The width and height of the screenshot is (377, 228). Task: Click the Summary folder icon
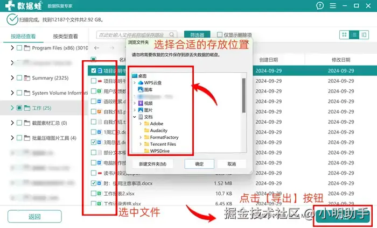[x=27, y=78]
